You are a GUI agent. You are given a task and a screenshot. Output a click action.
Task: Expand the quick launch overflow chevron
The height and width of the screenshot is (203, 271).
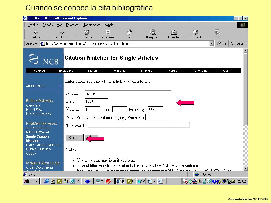pyautogui.click(x=79, y=180)
